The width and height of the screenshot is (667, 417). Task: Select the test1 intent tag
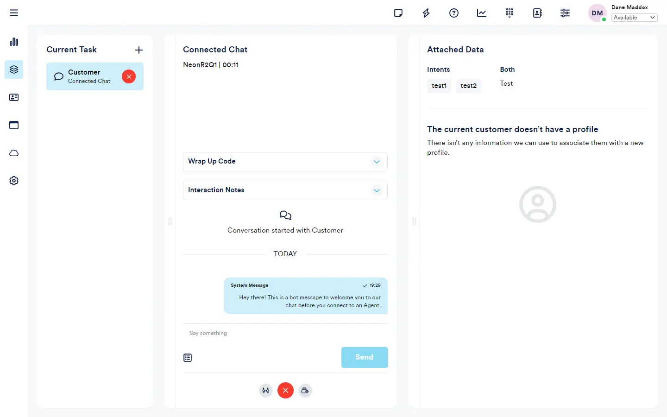click(x=439, y=86)
